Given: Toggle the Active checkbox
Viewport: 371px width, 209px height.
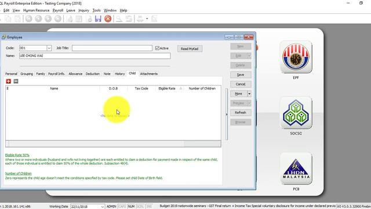Looking at the screenshot, I should click(157, 48).
